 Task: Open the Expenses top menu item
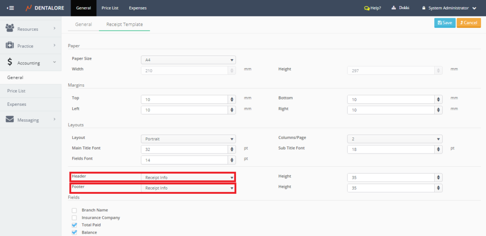click(138, 8)
